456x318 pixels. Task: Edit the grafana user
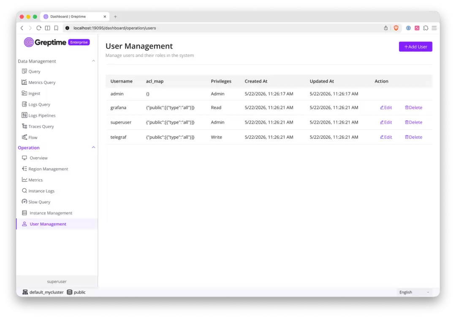pos(386,108)
